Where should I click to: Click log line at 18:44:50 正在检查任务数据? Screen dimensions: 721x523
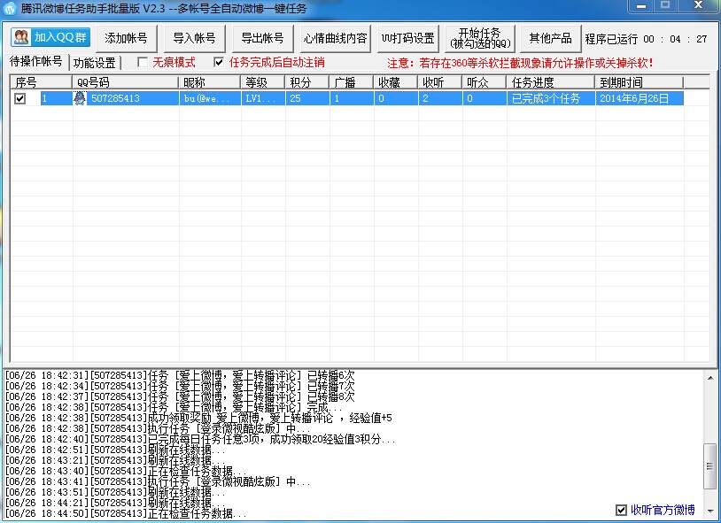(126, 513)
